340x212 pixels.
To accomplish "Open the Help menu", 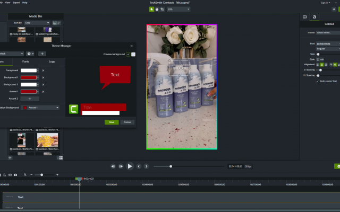I will [25, 3].
